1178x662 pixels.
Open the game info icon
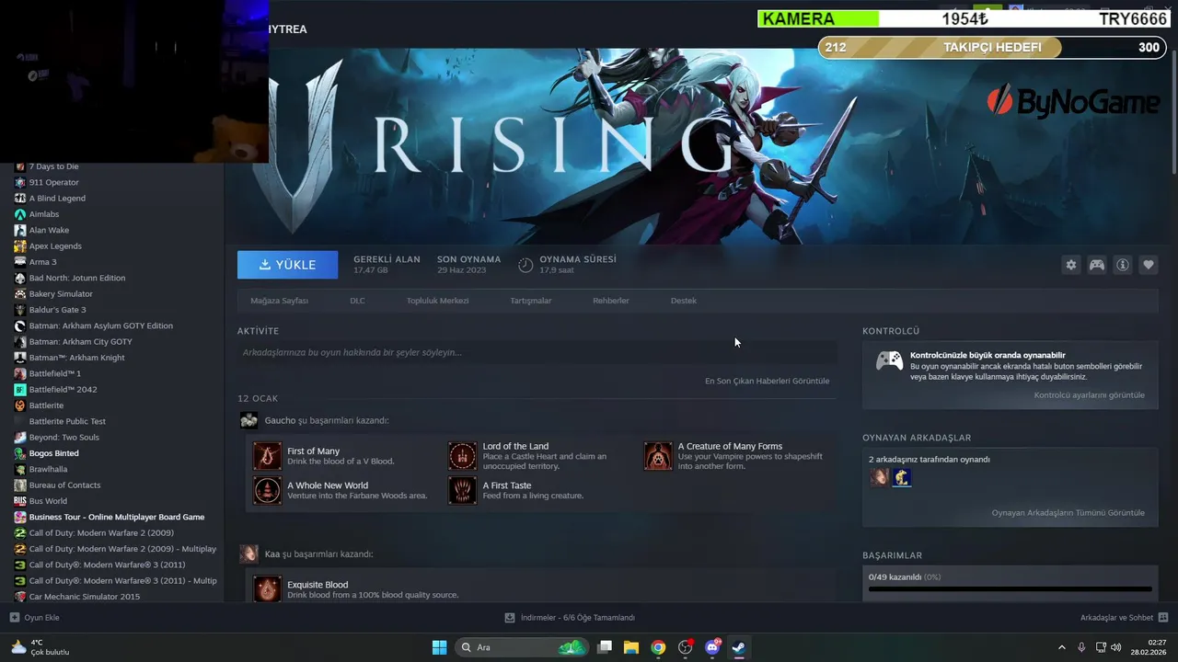1123,265
